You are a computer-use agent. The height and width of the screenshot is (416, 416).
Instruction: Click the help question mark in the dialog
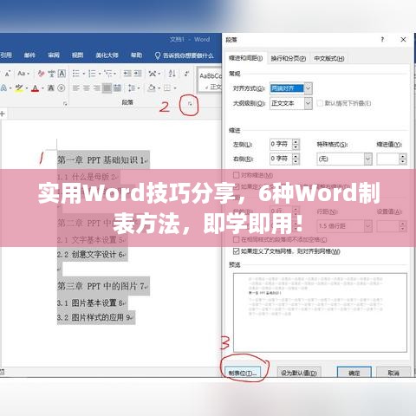382,40
